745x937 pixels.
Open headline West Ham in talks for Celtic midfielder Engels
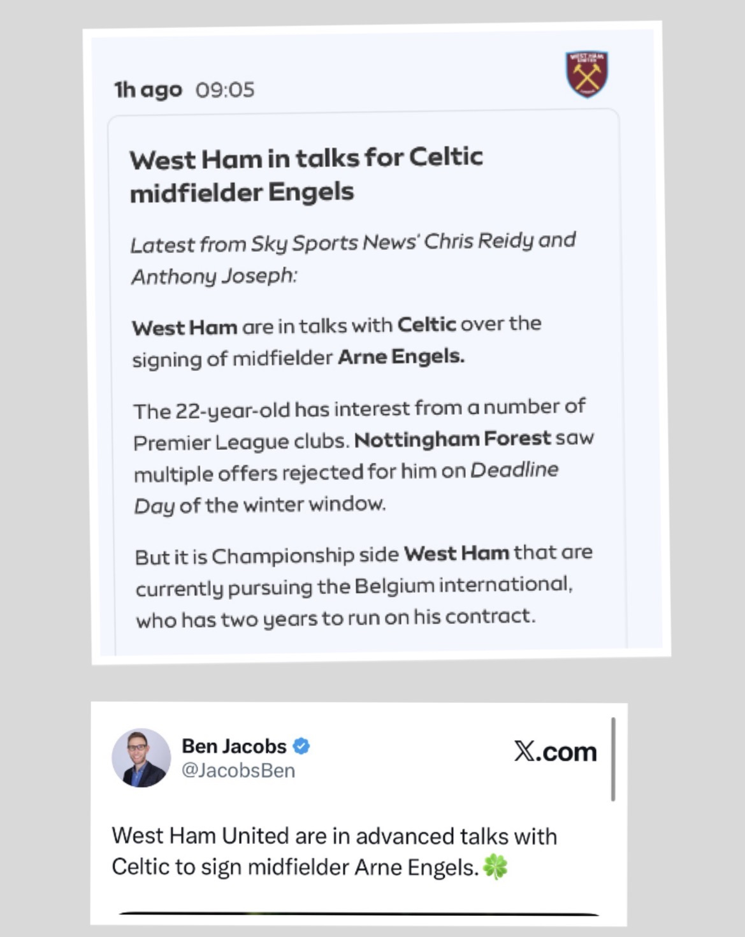click(x=306, y=175)
